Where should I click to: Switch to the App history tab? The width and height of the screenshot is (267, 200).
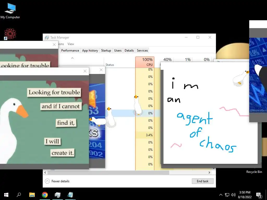click(x=90, y=51)
